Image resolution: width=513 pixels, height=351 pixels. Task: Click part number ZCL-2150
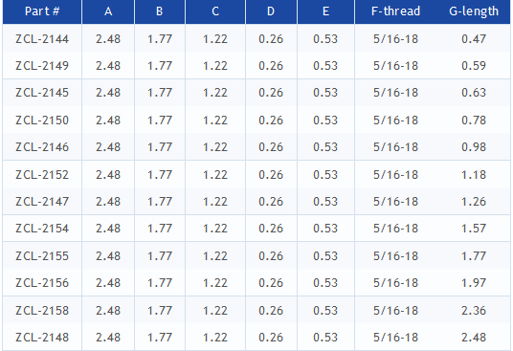click(x=42, y=121)
